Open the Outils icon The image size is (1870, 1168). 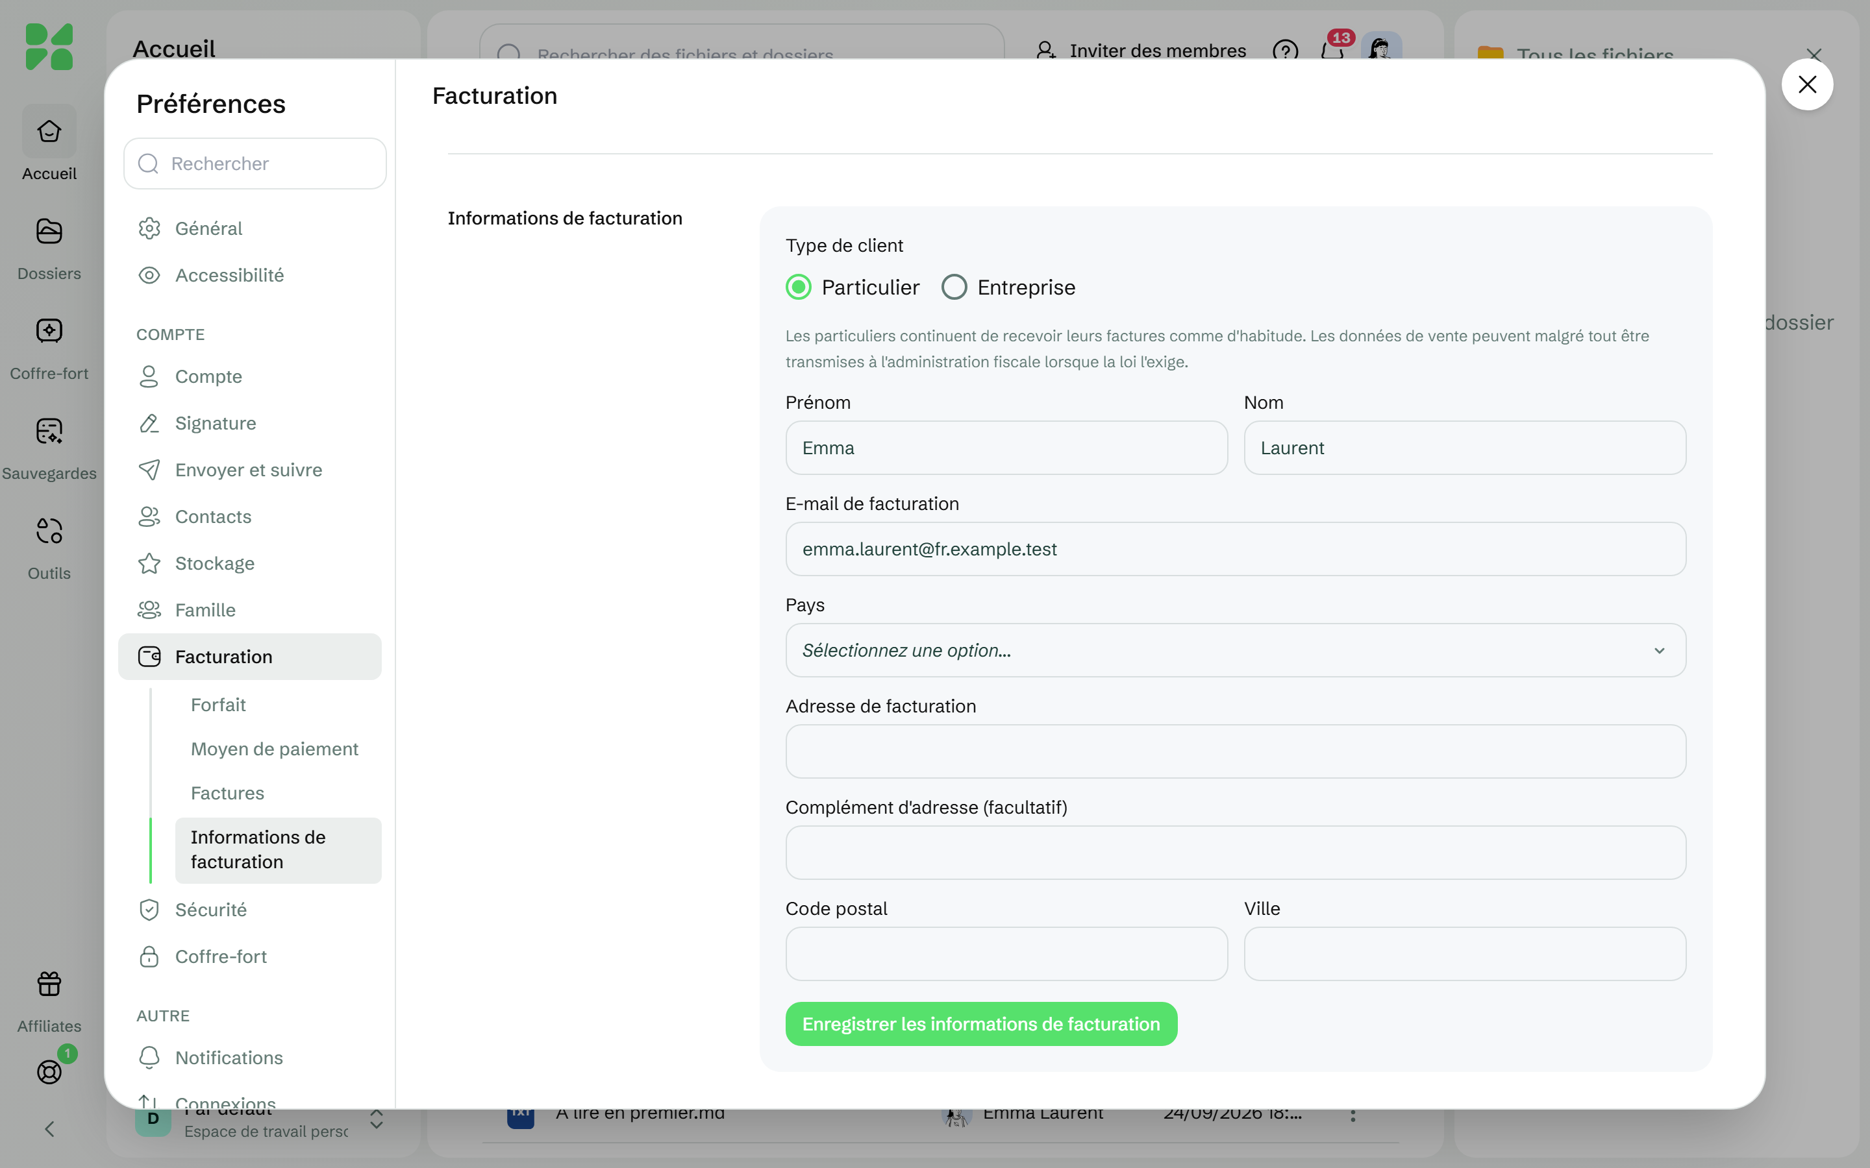coord(49,531)
